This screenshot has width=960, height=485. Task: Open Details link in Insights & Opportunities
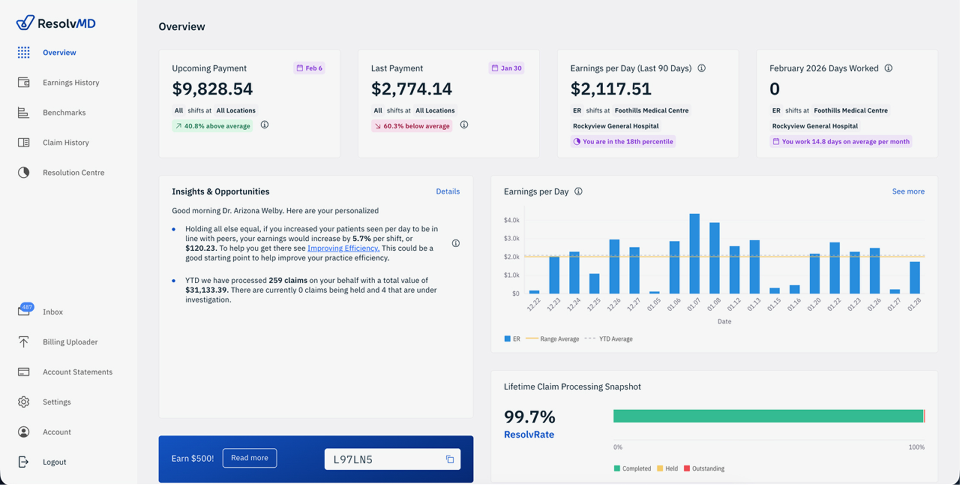click(x=447, y=191)
